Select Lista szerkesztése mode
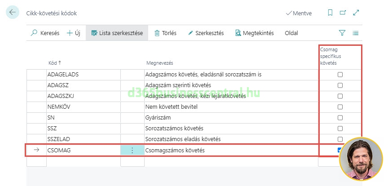 click(117, 33)
